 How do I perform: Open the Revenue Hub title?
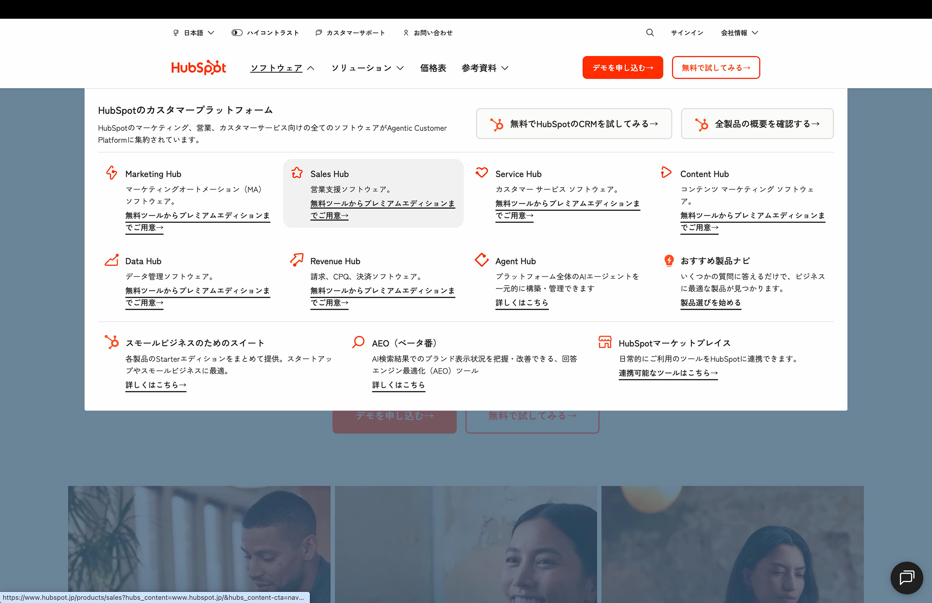(x=335, y=261)
